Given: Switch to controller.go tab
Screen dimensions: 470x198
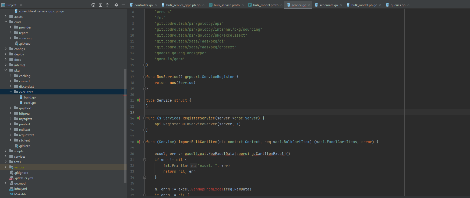Looking at the screenshot, I should point(142,5).
